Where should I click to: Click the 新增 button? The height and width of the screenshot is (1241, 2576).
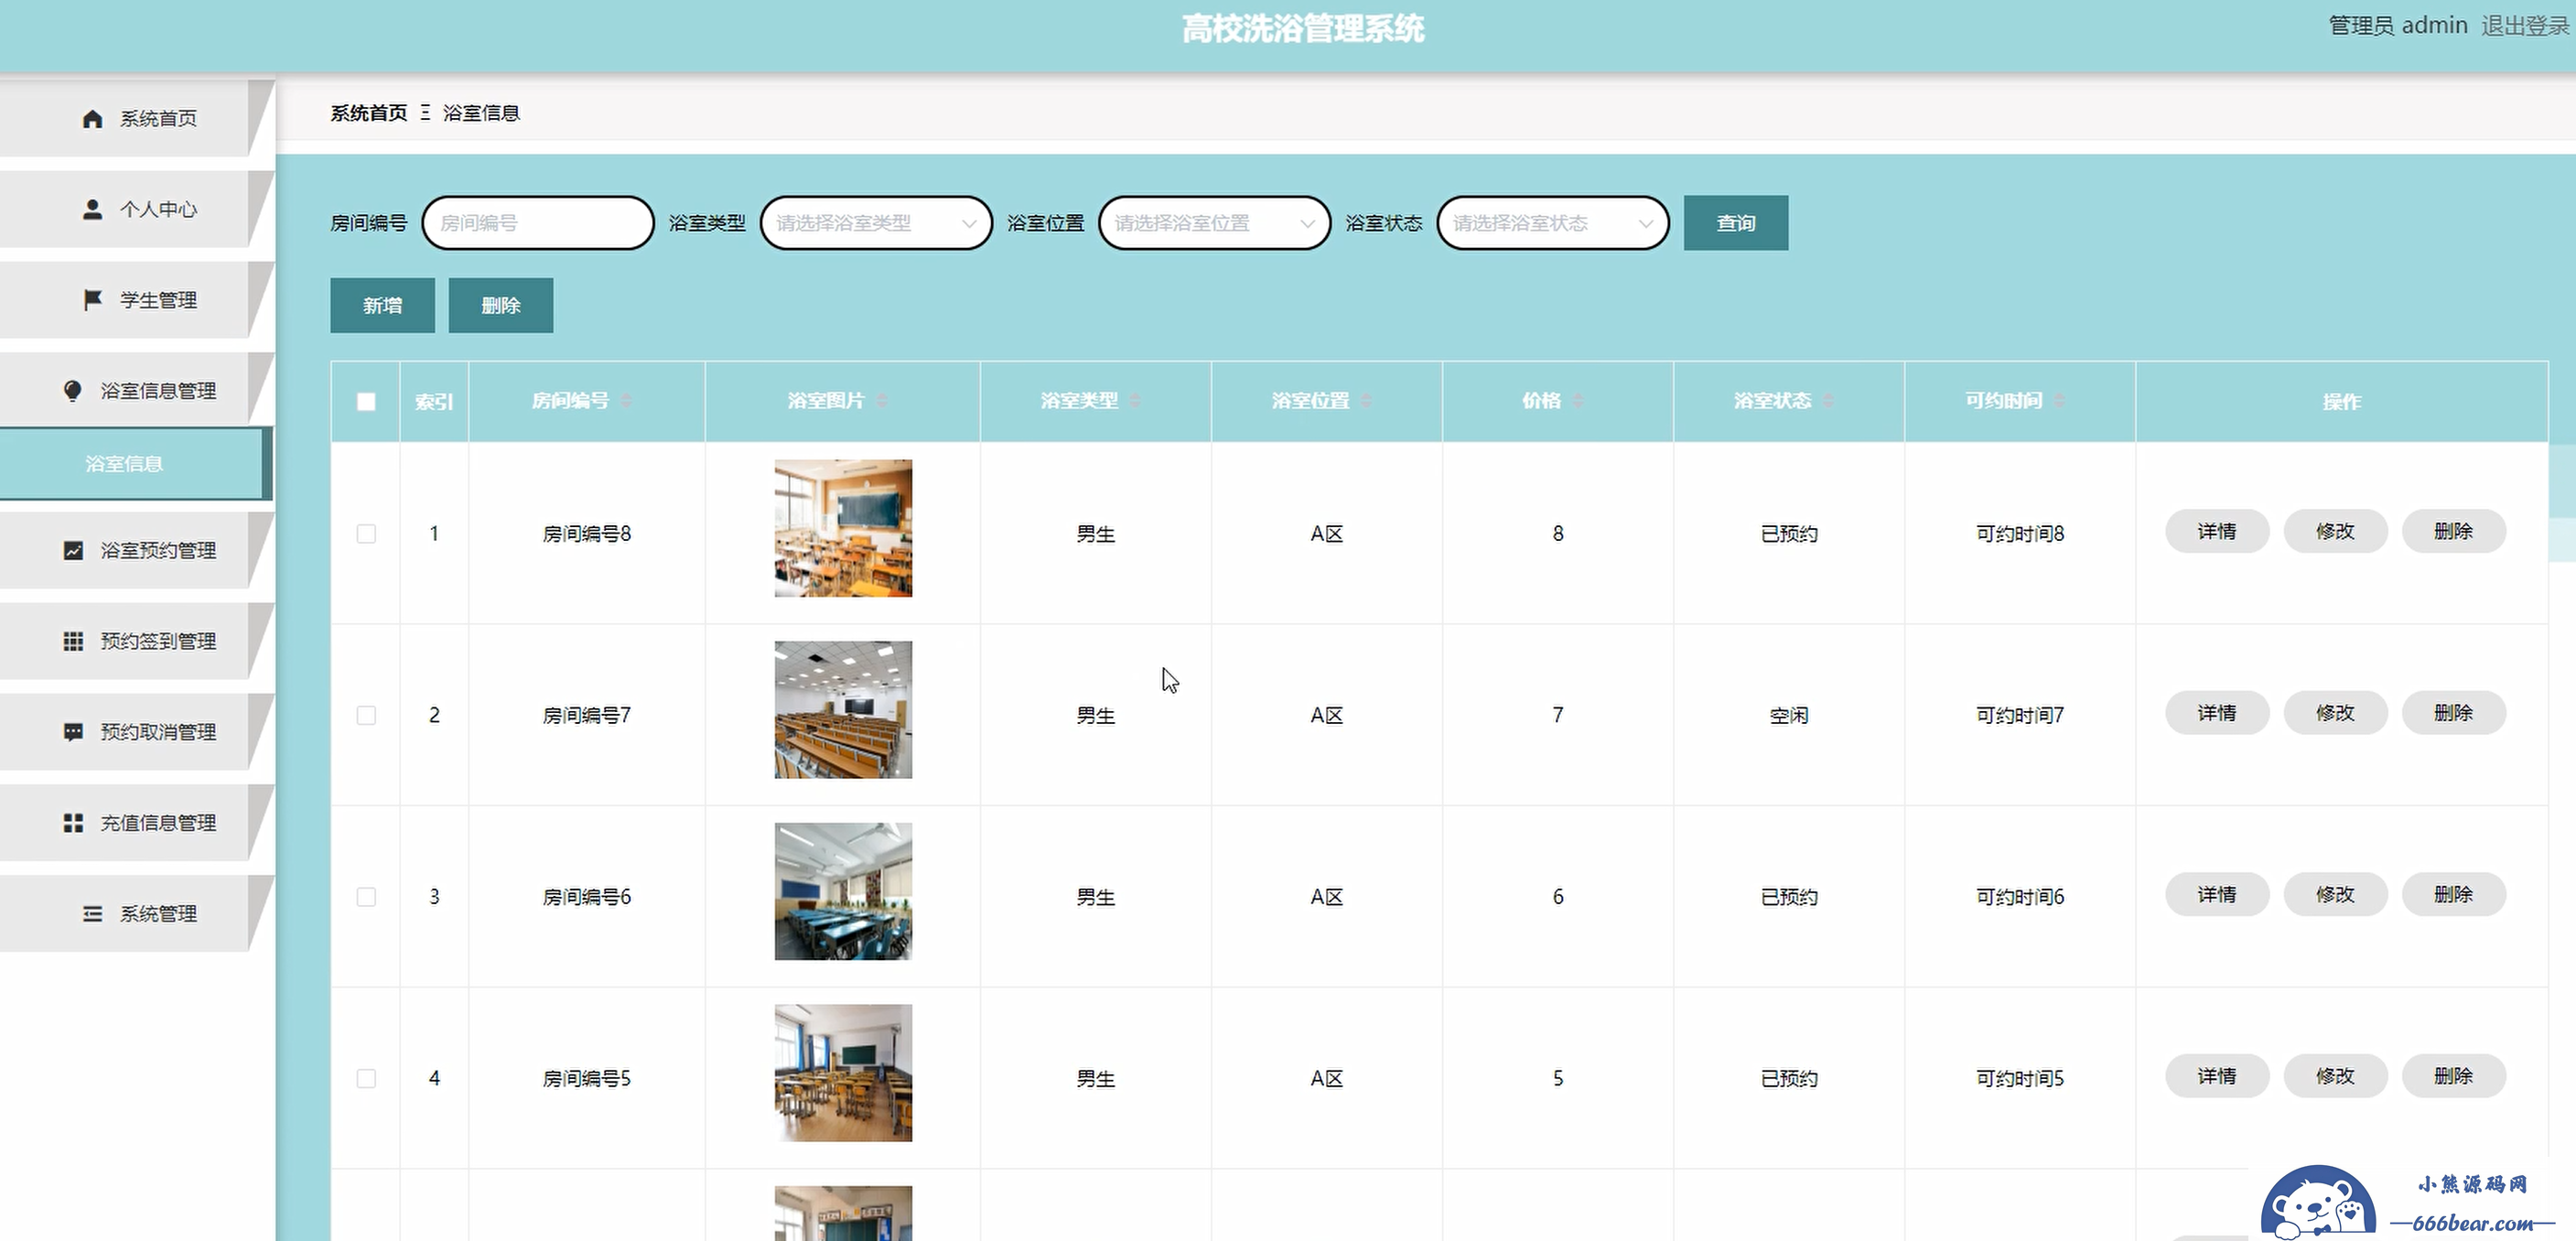pos(382,306)
